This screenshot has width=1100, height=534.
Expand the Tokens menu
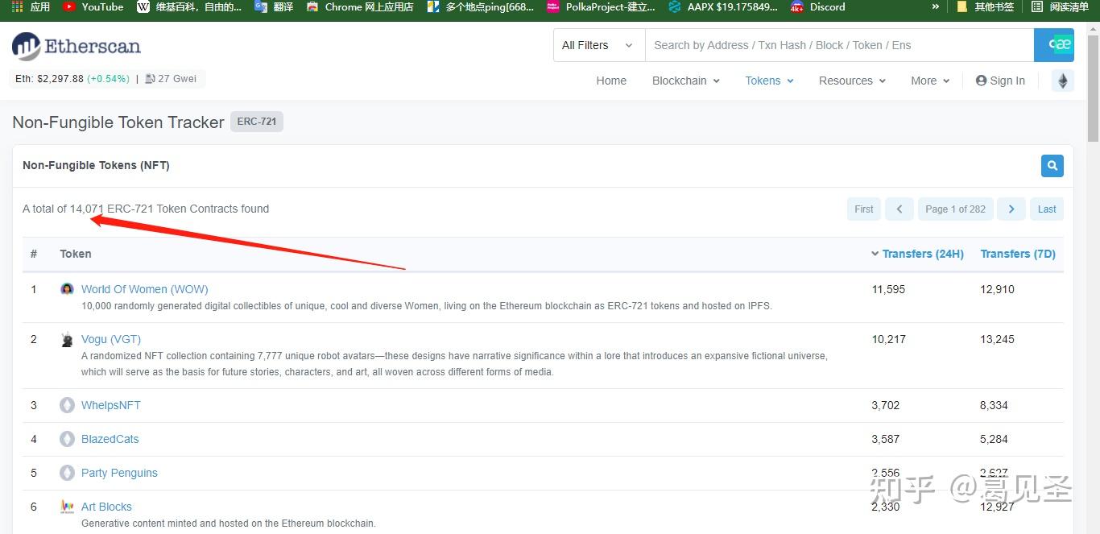click(770, 81)
